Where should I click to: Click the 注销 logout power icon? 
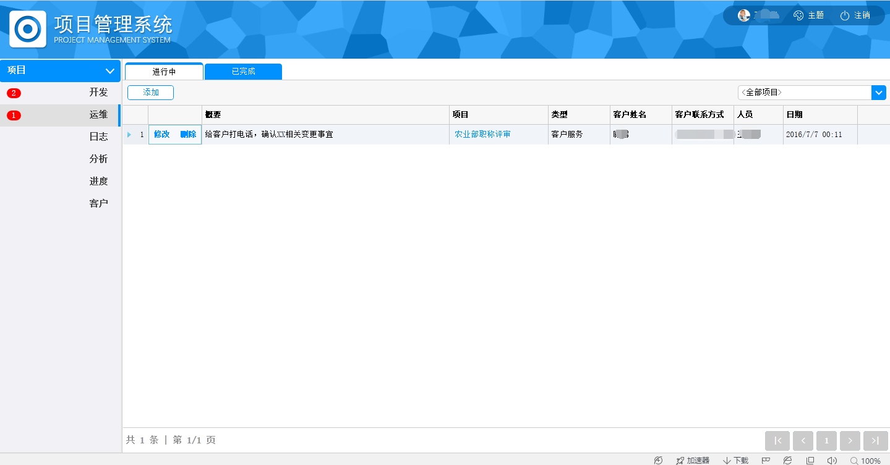point(845,15)
